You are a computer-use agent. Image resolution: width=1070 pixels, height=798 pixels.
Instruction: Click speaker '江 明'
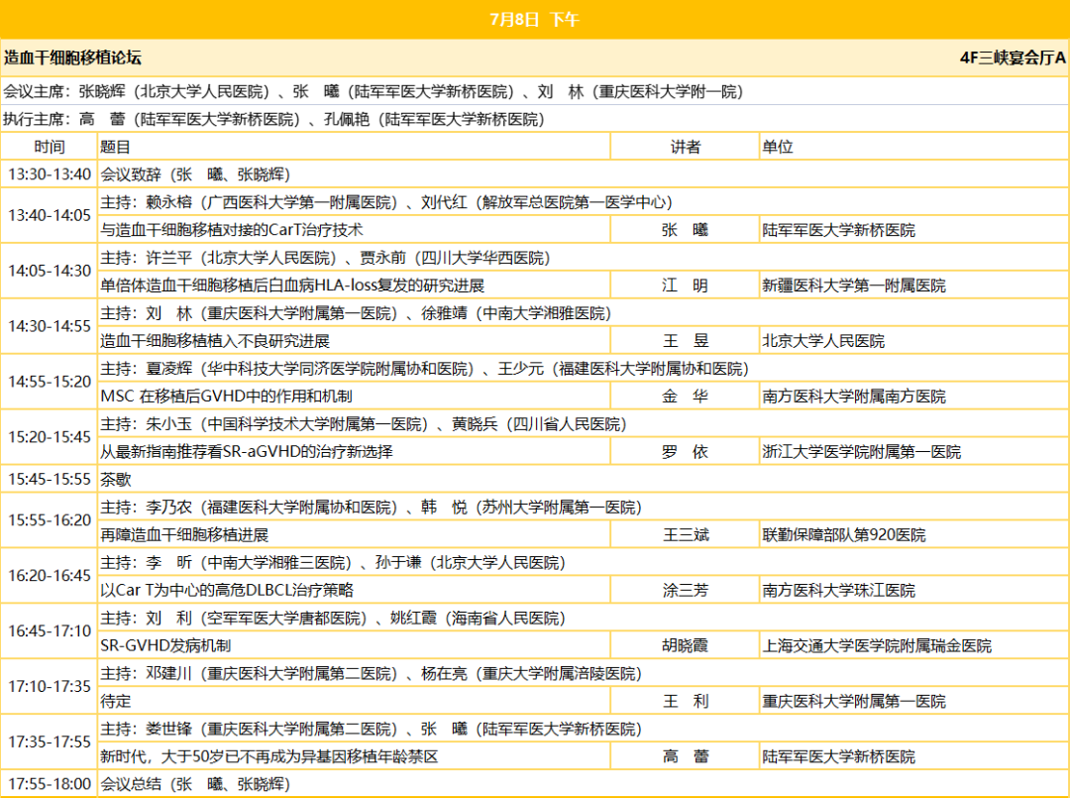[x=686, y=285]
